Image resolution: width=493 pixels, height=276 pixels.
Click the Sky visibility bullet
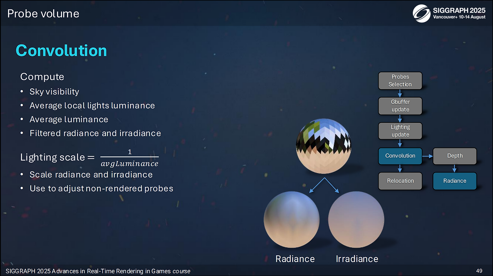[x=54, y=92]
